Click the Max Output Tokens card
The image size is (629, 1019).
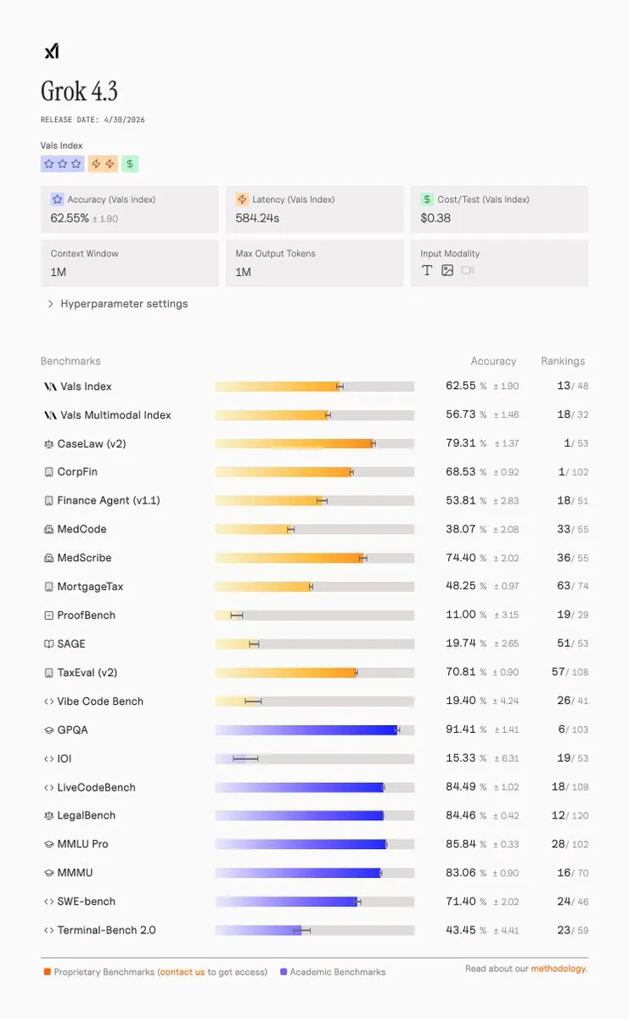(x=315, y=263)
